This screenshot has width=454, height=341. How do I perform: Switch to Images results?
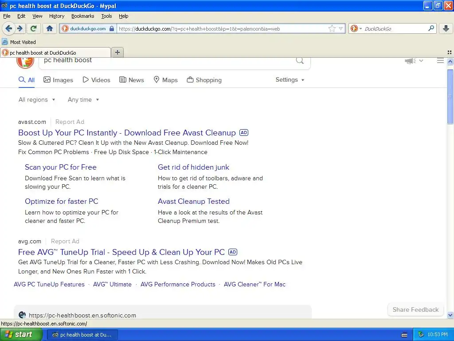[58, 80]
